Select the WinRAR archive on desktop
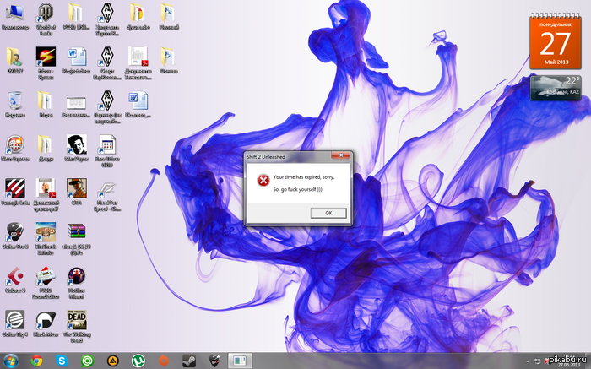 point(77,239)
